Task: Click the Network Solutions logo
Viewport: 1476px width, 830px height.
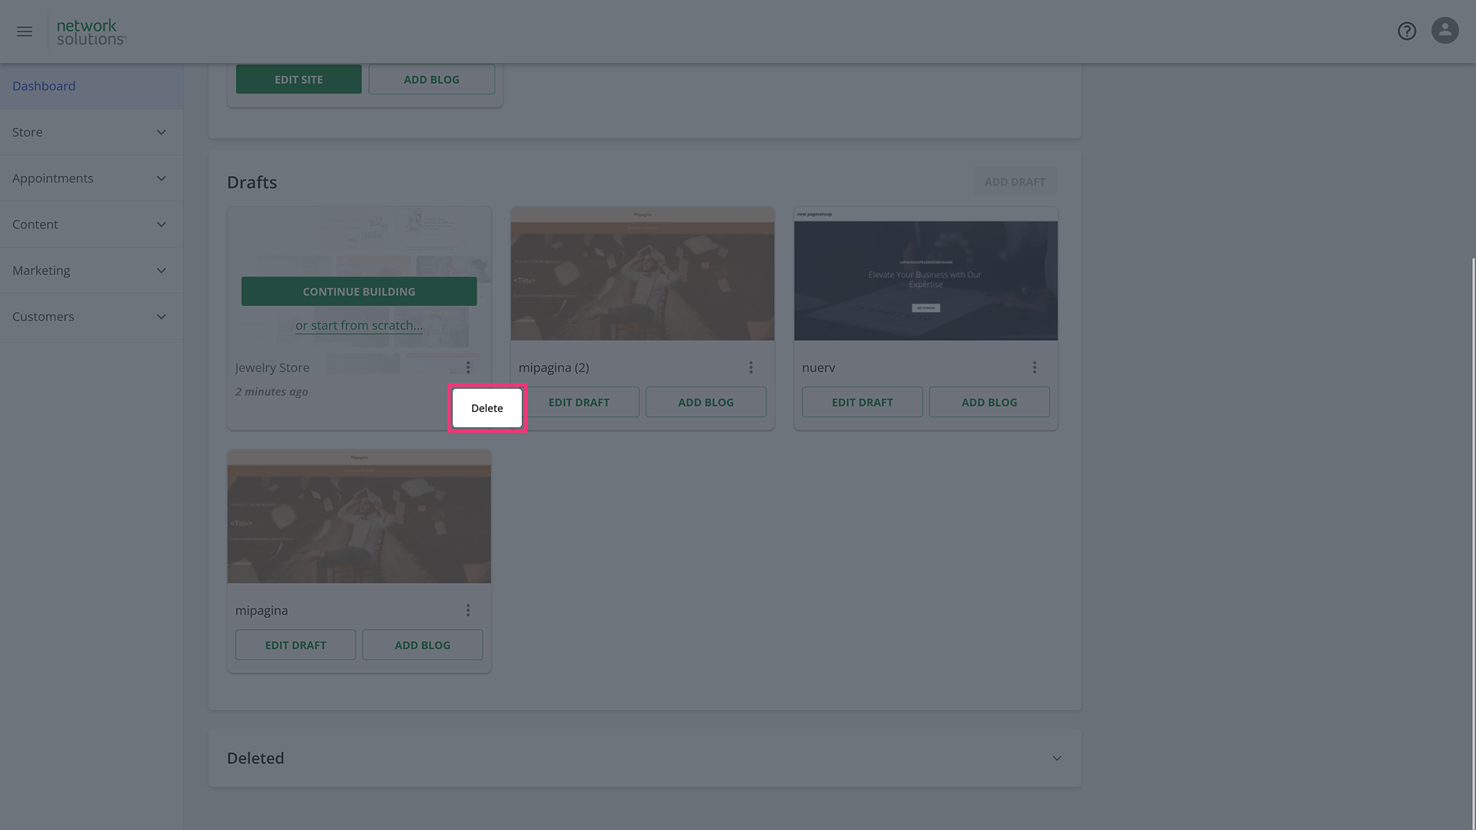Action: point(91,32)
